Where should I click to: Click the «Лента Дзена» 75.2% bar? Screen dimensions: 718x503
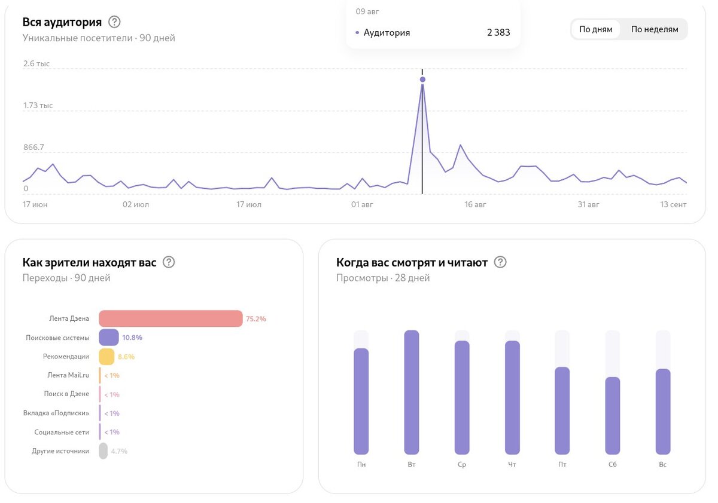click(171, 319)
